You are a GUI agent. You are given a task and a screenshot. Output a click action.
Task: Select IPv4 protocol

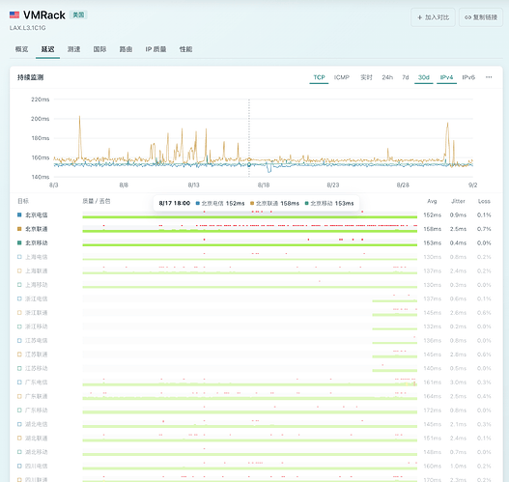click(x=446, y=77)
